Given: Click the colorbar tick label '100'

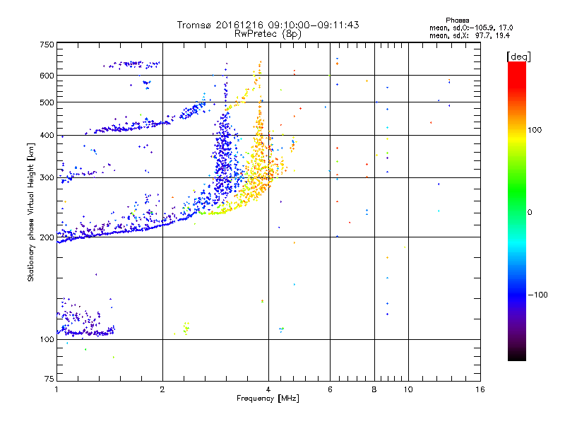Looking at the screenshot, I should point(535,130).
